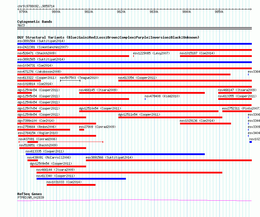260x217 pixels.
Task: Click the 9p23 cytogenetic band label
Action: [21, 25]
